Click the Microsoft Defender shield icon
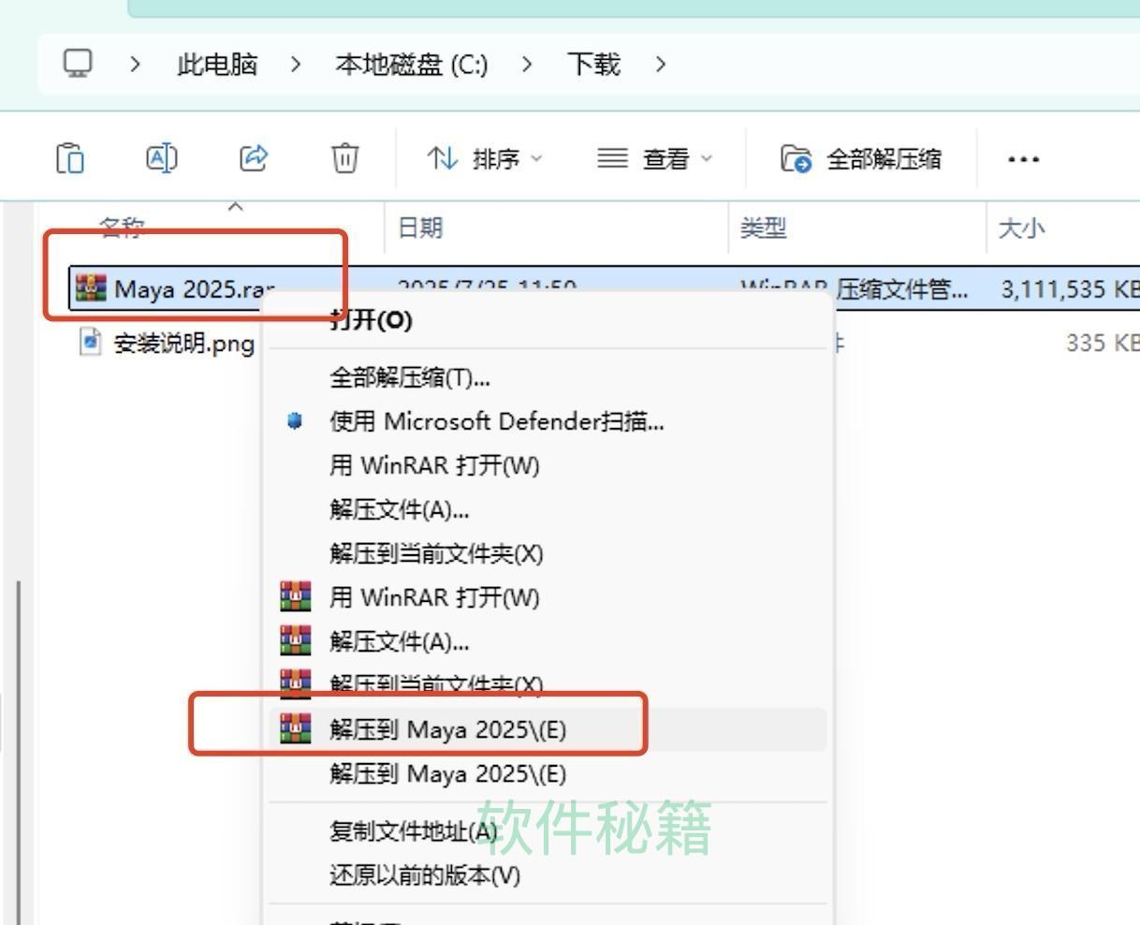 [294, 421]
